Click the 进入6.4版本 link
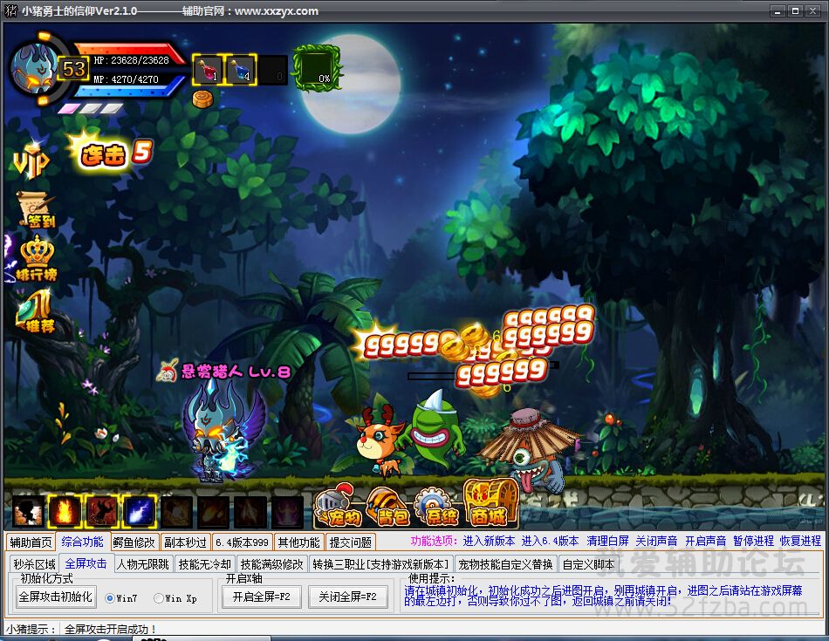 (550, 541)
